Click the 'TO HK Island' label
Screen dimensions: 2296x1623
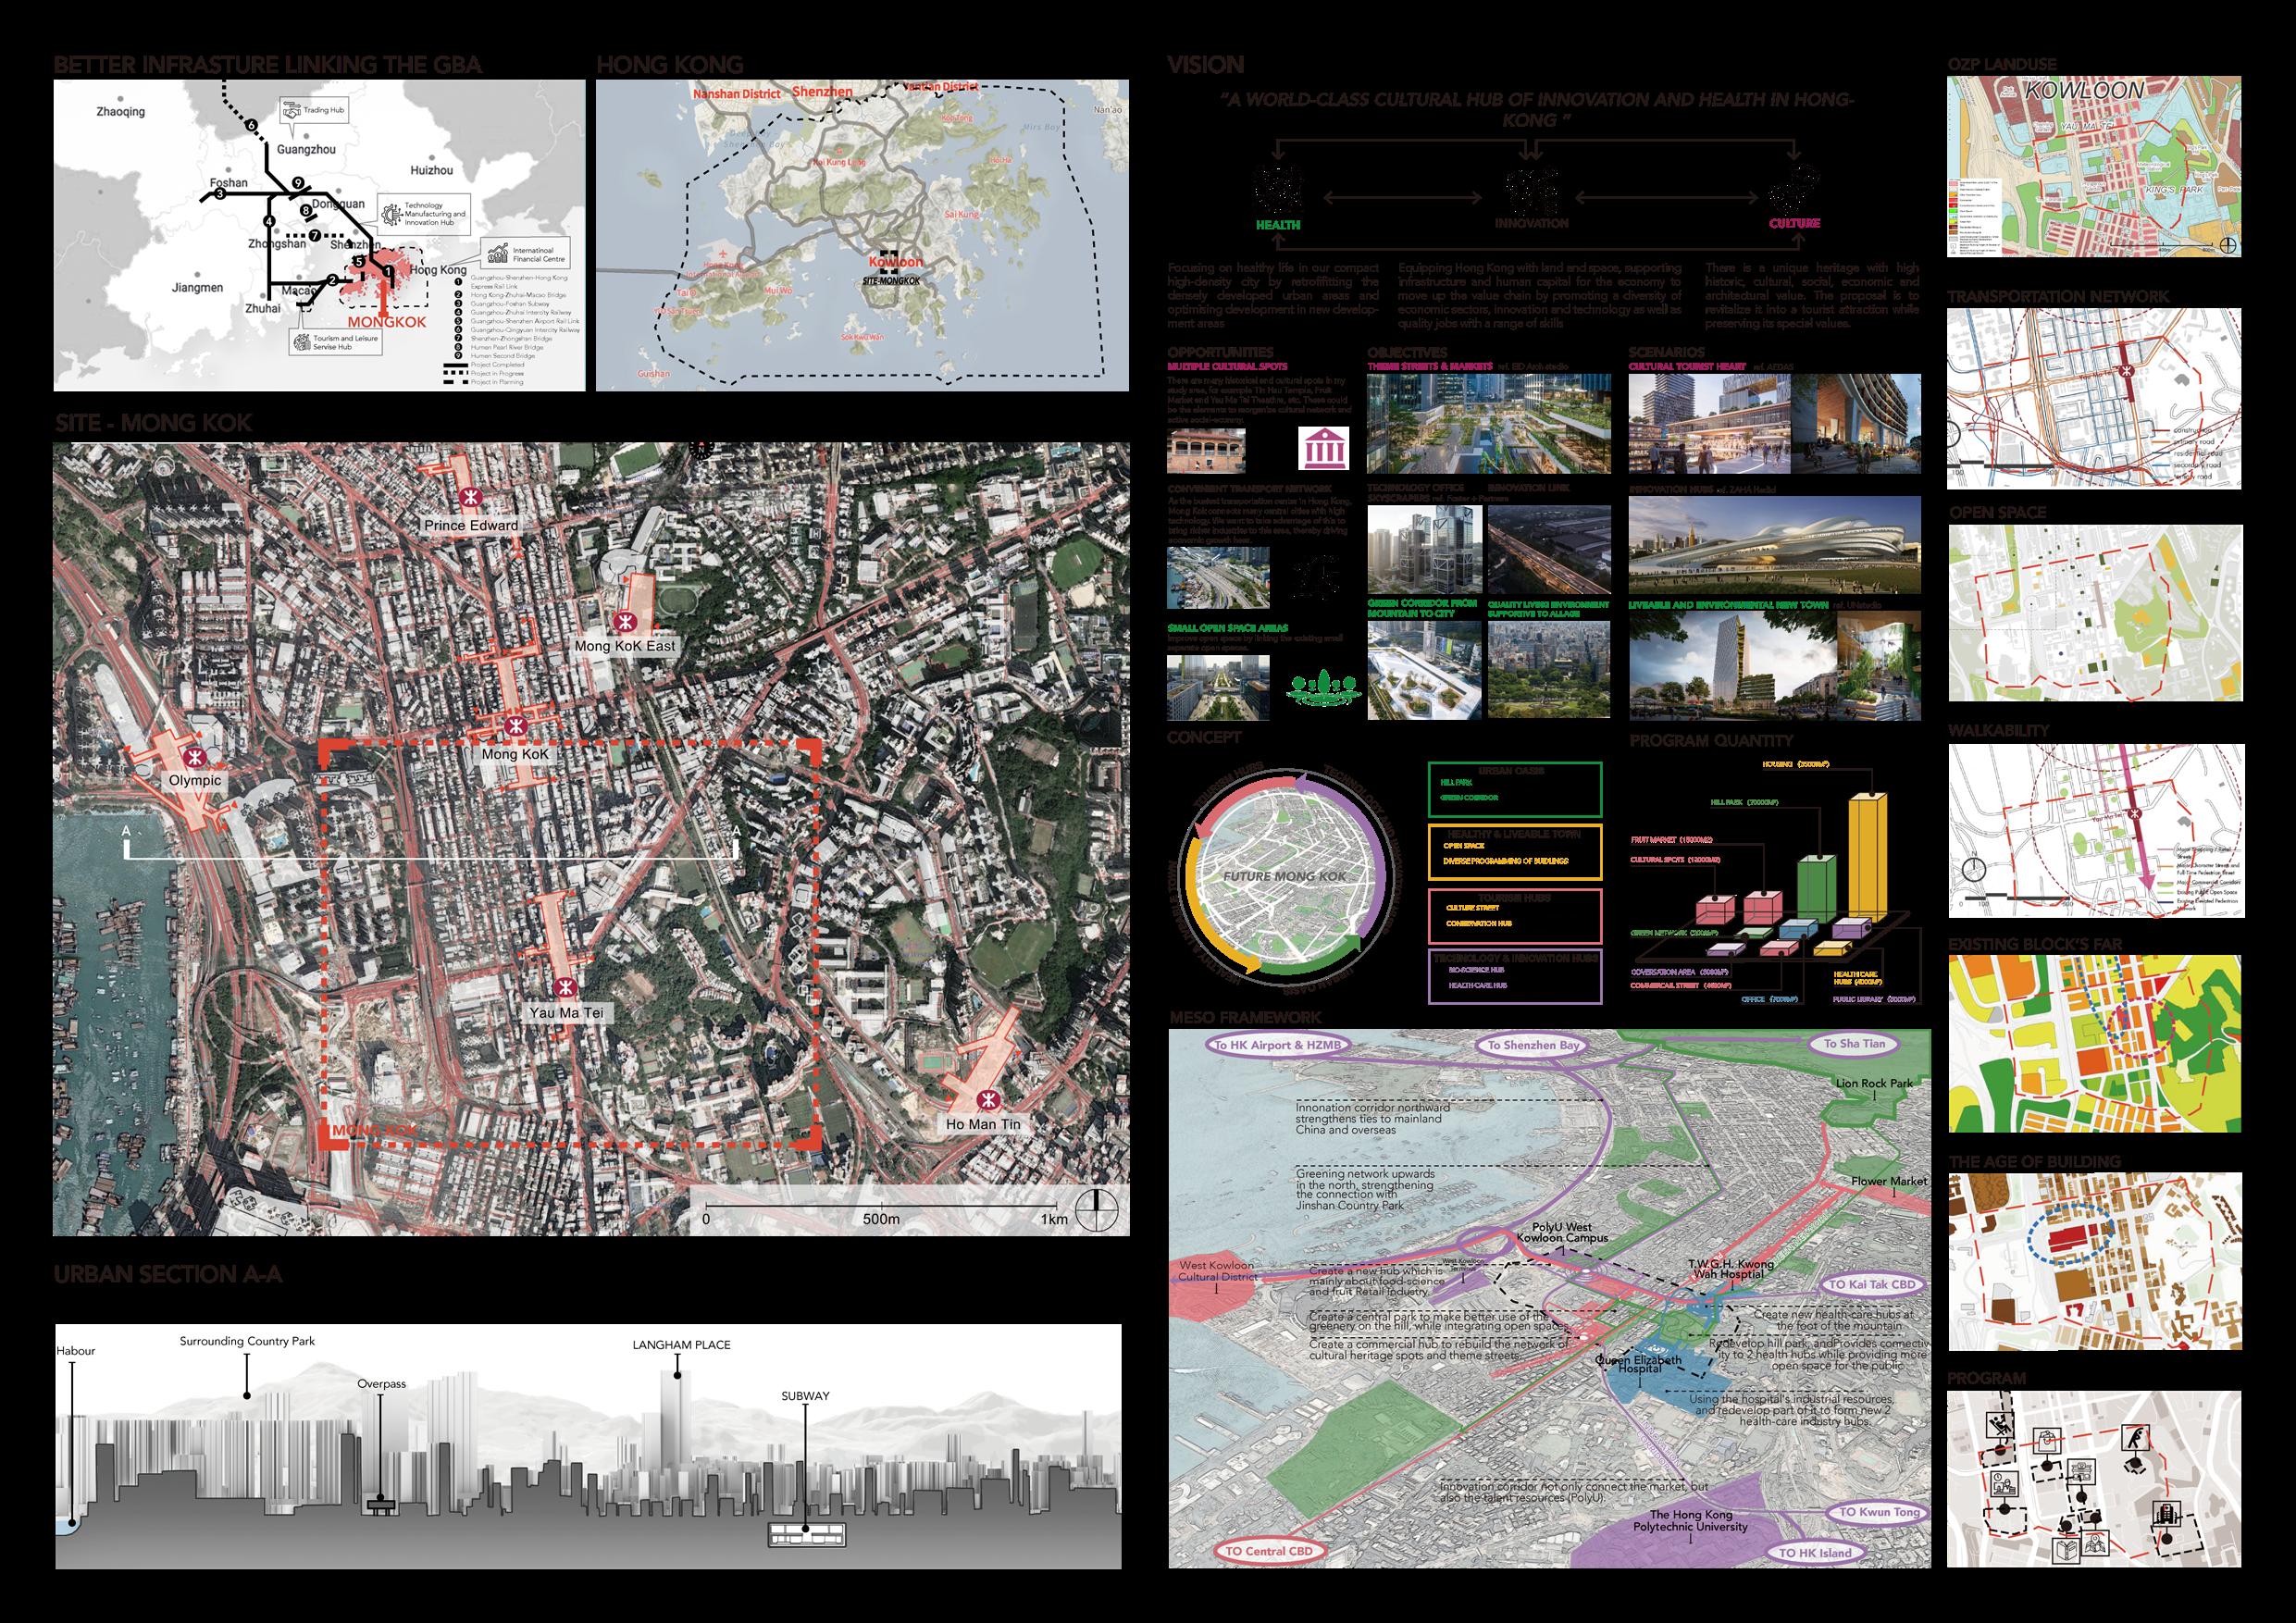click(1816, 1554)
